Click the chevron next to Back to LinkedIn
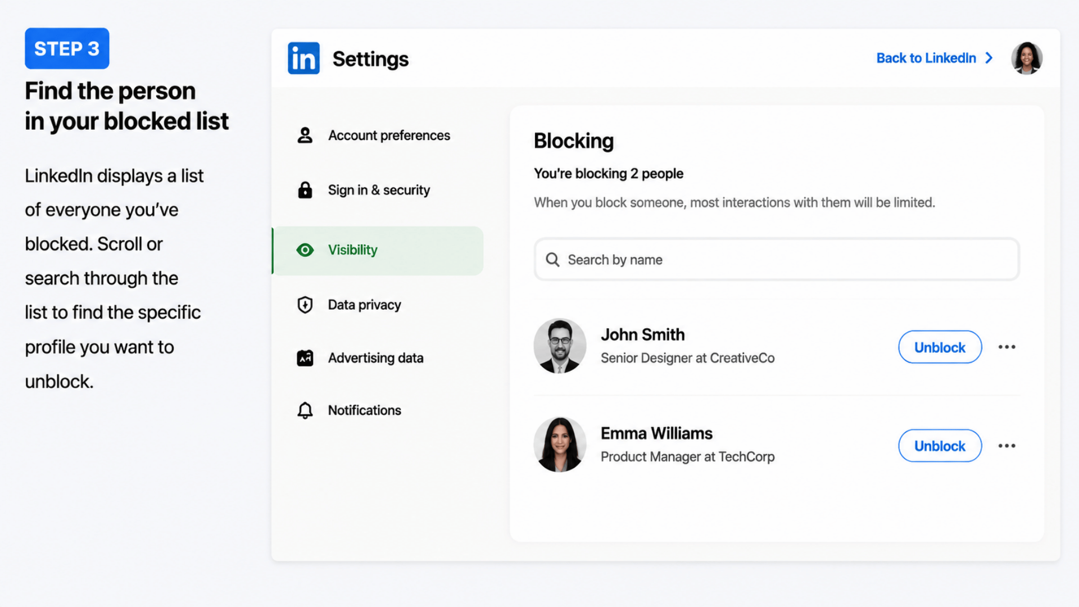Image resolution: width=1079 pixels, height=607 pixels. point(989,58)
